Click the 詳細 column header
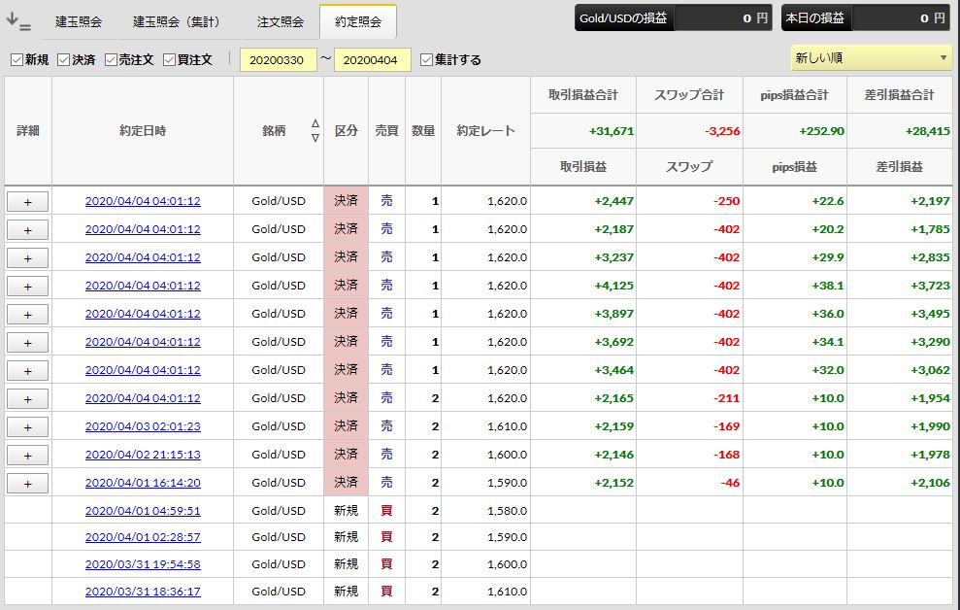 (27, 130)
